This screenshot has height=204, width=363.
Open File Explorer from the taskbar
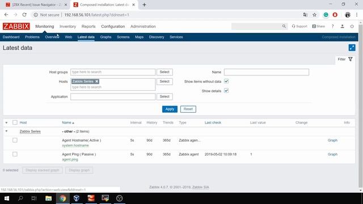click(48, 198)
